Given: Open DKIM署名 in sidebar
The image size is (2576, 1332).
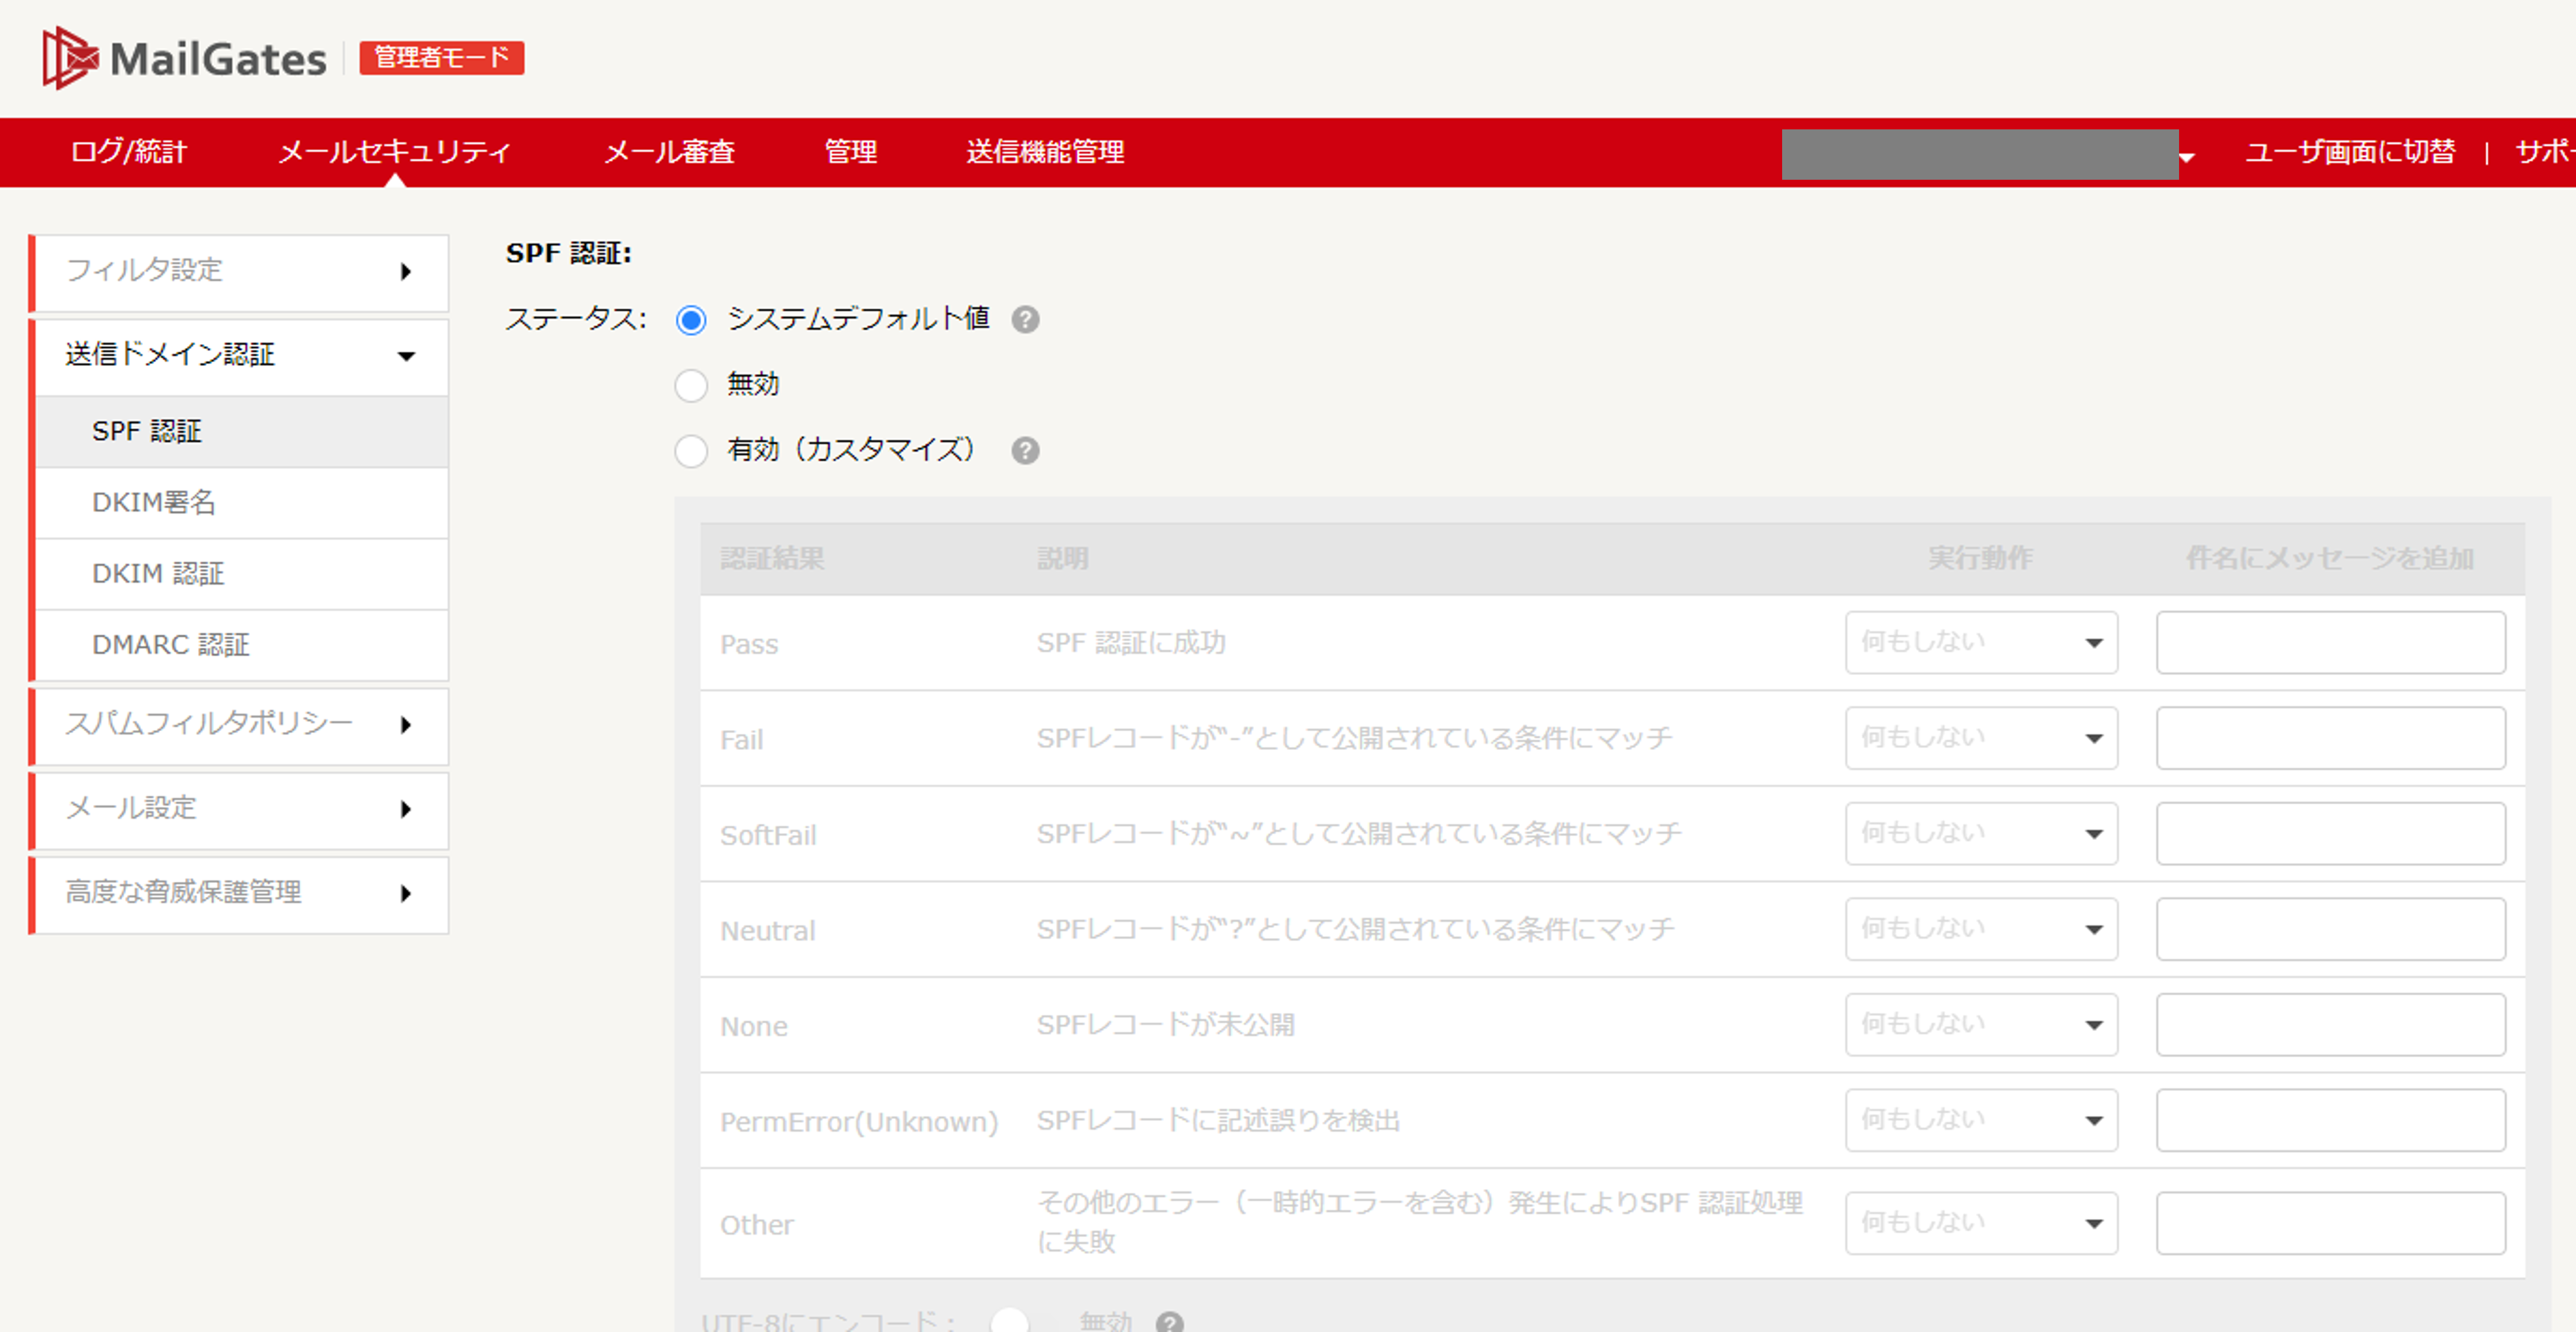Looking at the screenshot, I should click(x=154, y=502).
